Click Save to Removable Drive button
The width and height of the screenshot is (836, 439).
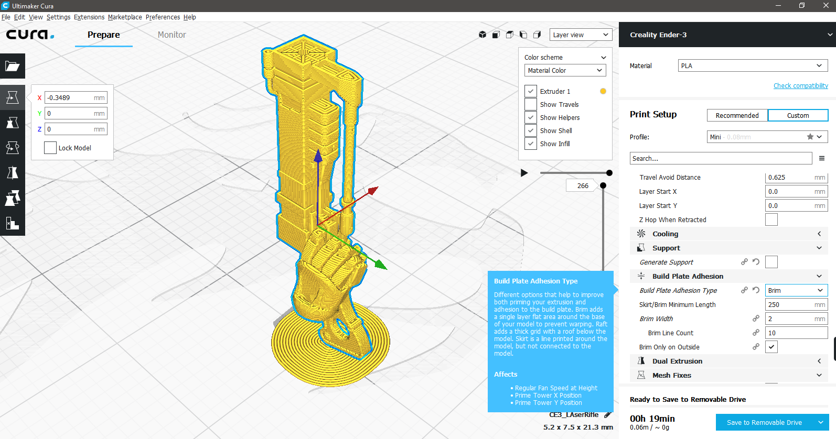click(x=764, y=422)
